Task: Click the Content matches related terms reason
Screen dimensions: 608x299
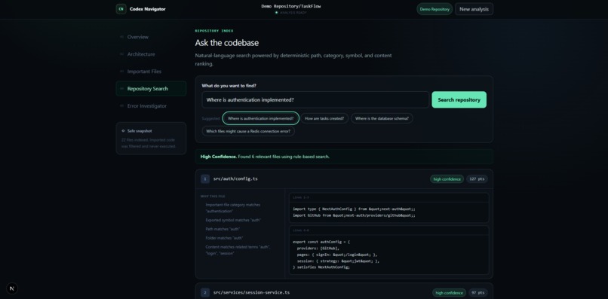Action: (x=238, y=250)
